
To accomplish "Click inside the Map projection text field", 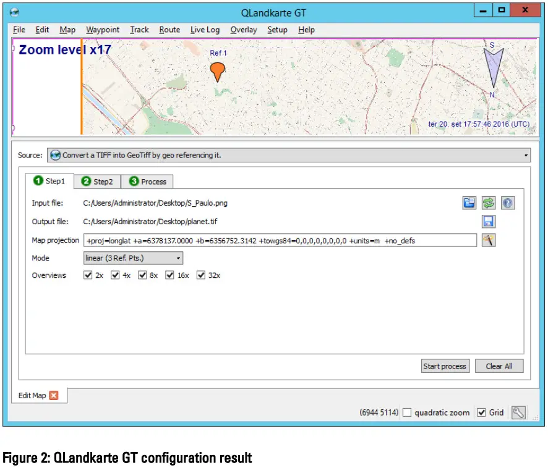I will (280, 240).
